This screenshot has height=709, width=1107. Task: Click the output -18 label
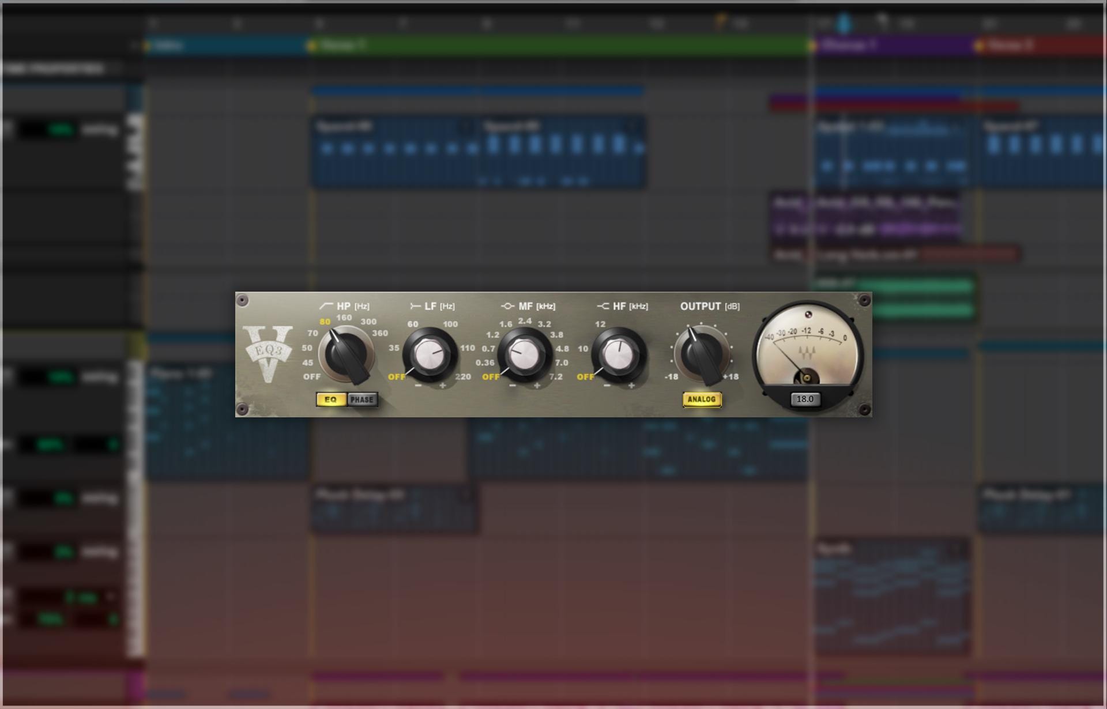[672, 376]
